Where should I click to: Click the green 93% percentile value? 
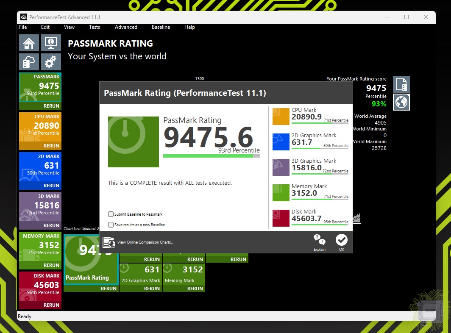click(379, 104)
